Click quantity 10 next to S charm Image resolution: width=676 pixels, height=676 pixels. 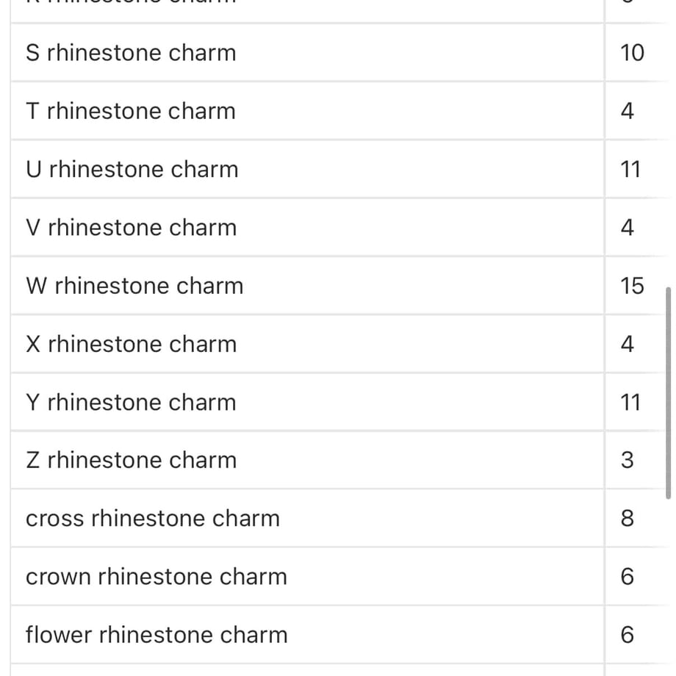tap(632, 53)
